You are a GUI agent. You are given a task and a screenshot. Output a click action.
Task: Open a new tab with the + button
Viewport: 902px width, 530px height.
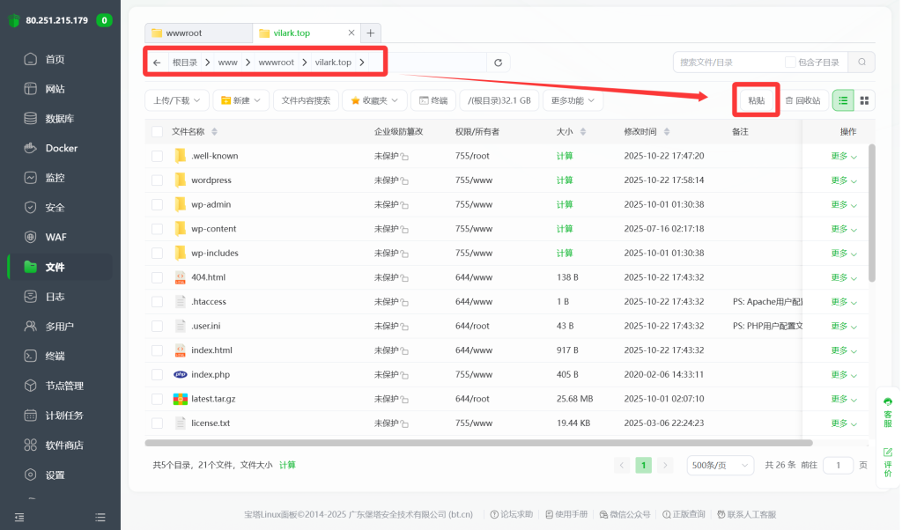(x=371, y=32)
